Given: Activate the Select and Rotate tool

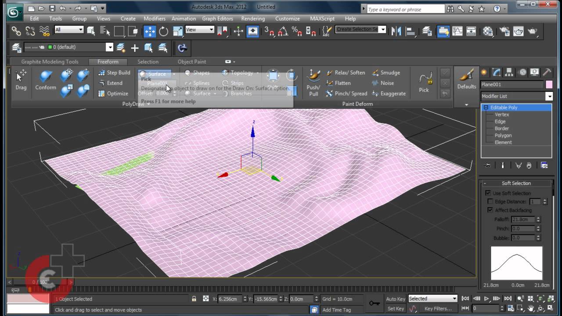Looking at the screenshot, I should click(164, 31).
